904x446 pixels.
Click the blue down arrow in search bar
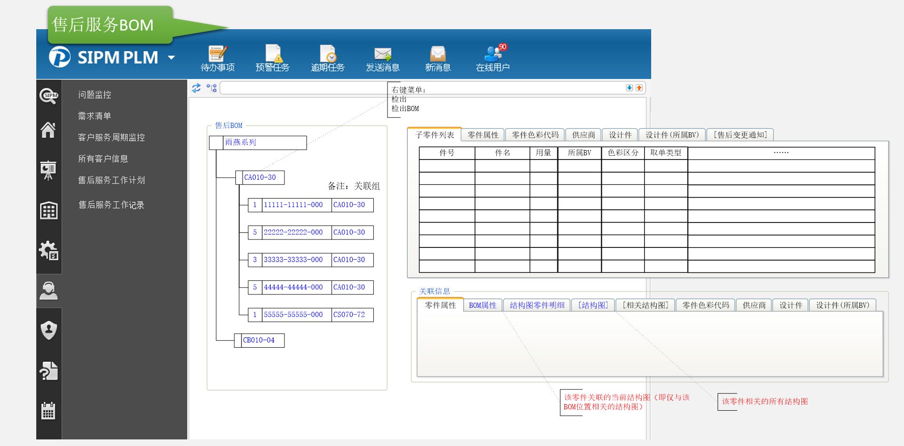tap(629, 88)
